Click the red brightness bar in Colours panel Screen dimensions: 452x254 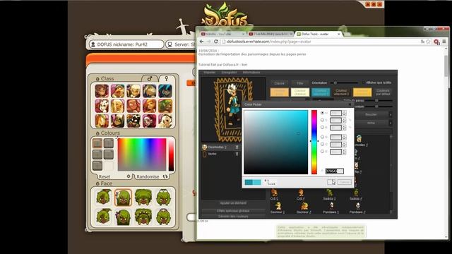coord(171,155)
